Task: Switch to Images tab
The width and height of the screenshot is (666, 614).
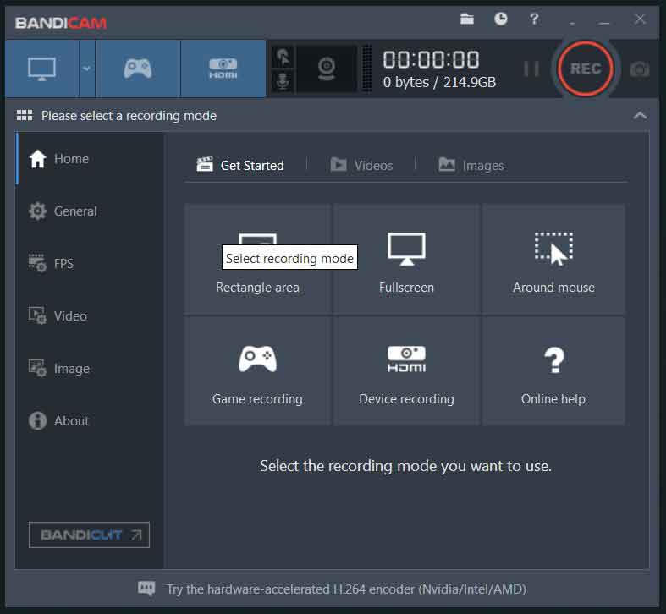Action: 471,165
